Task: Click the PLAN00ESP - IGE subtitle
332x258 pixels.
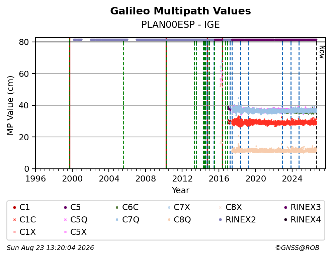Action: point(181,24)
